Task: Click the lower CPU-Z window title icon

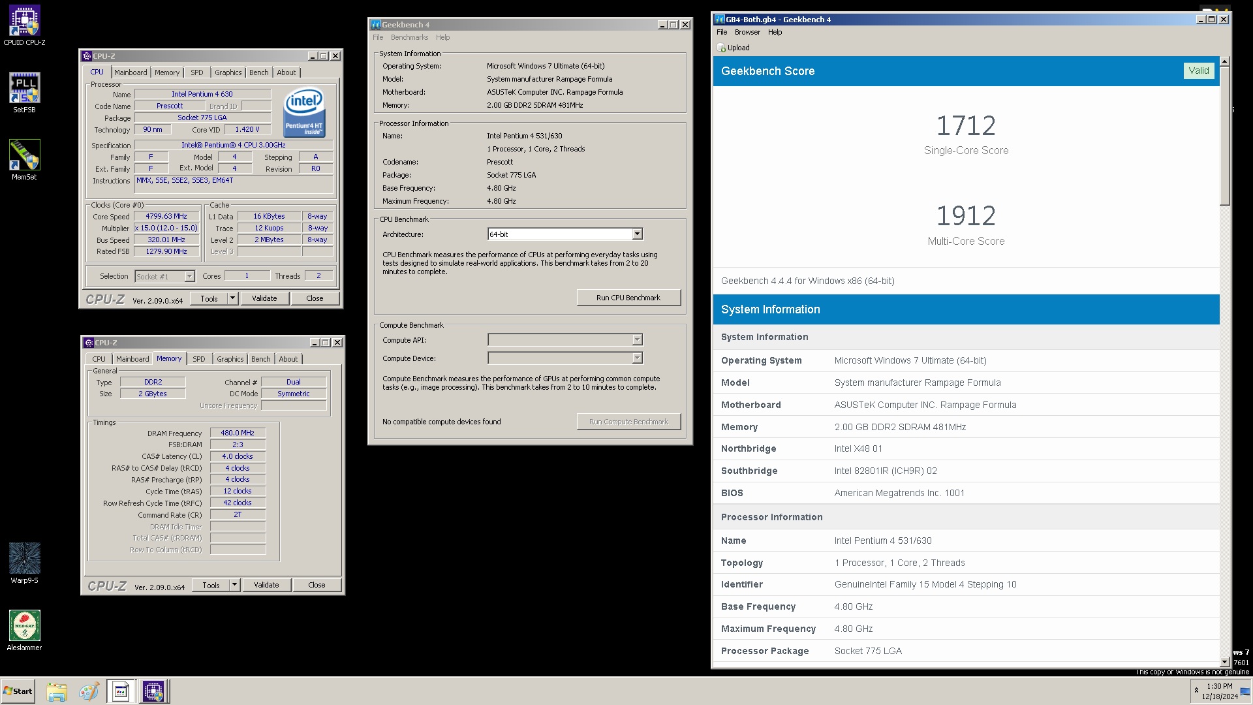Action: [89, 343]
